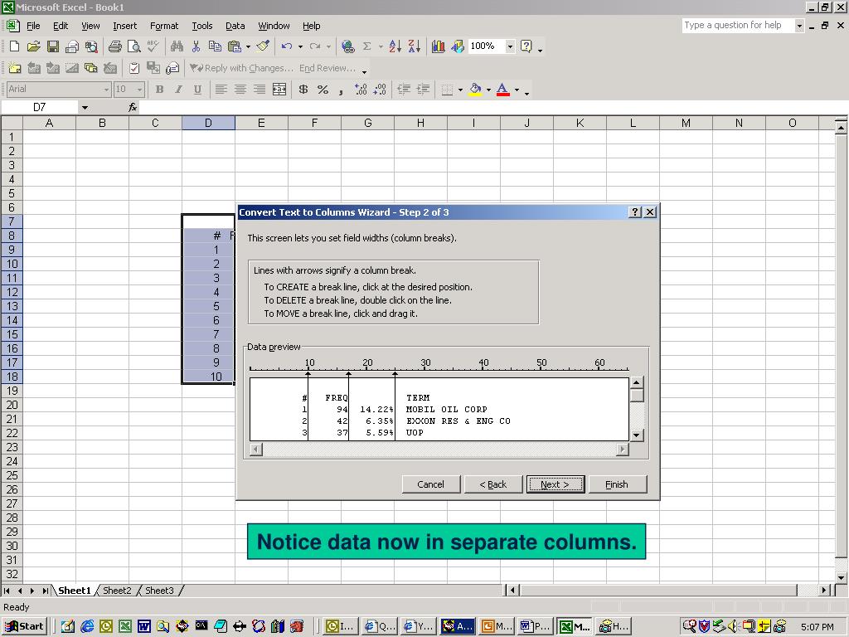Click the Comma Style icon

341,90
